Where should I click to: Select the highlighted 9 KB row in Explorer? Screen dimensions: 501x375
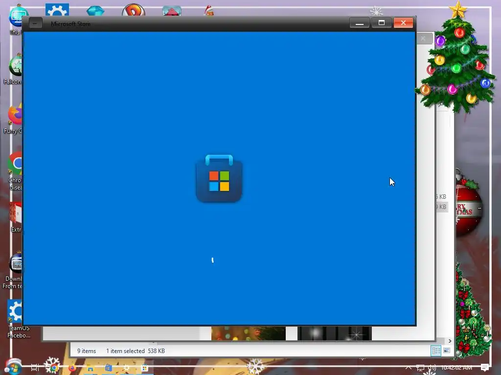442,207
